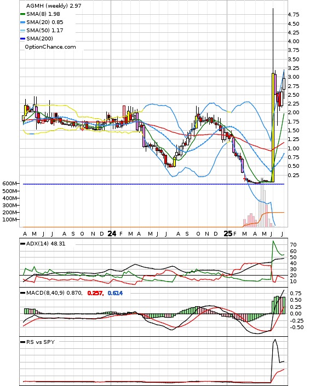Click the 600M volume axis label
The width and height of the screenshot is (310, 386).
pyautogui.click(x=10, y=183)
